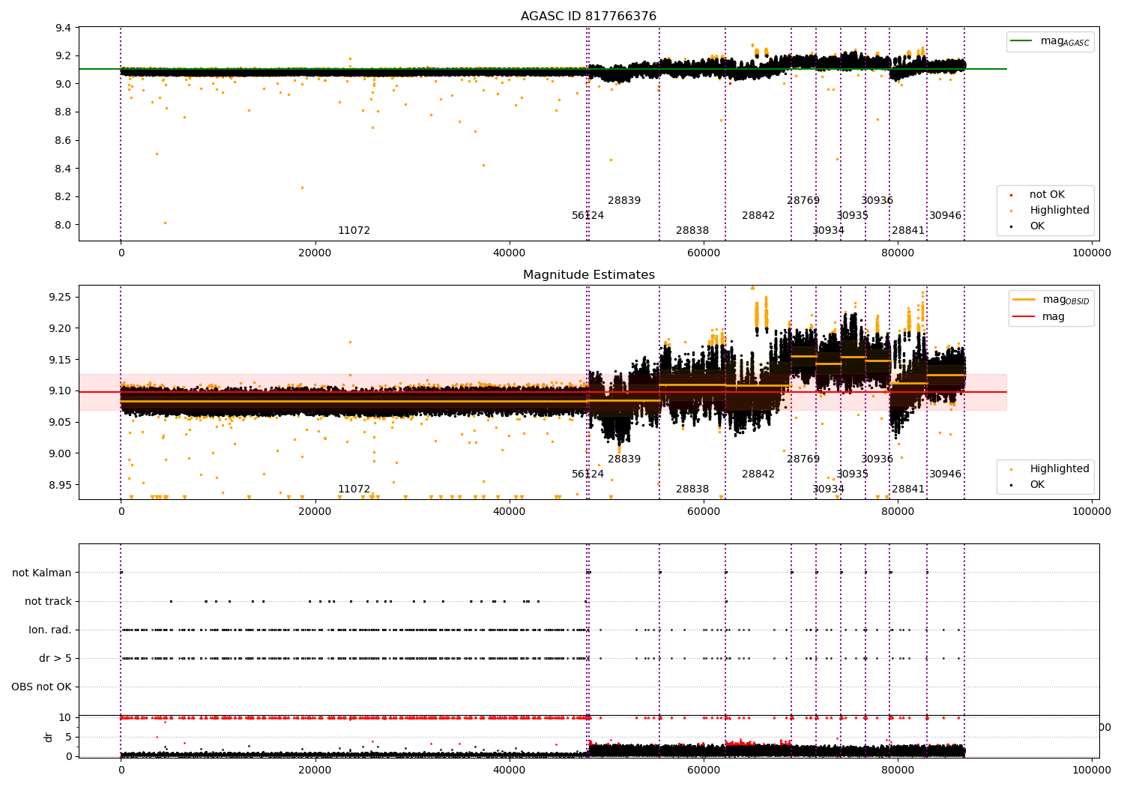Click obsid label 28839 in Magnitude Estimates plot
This screenshot has width=1124, height=787.
(624, 459)
